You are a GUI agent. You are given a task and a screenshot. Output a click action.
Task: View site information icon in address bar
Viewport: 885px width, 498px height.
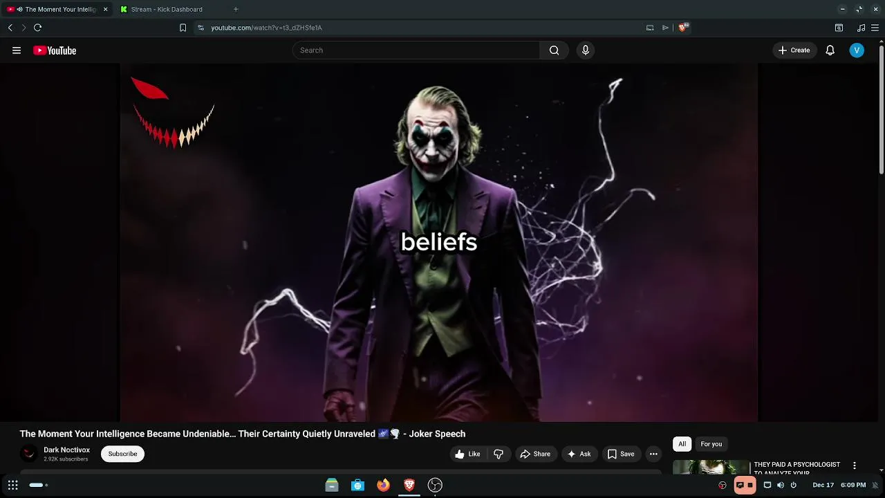(x=201, y=28)
